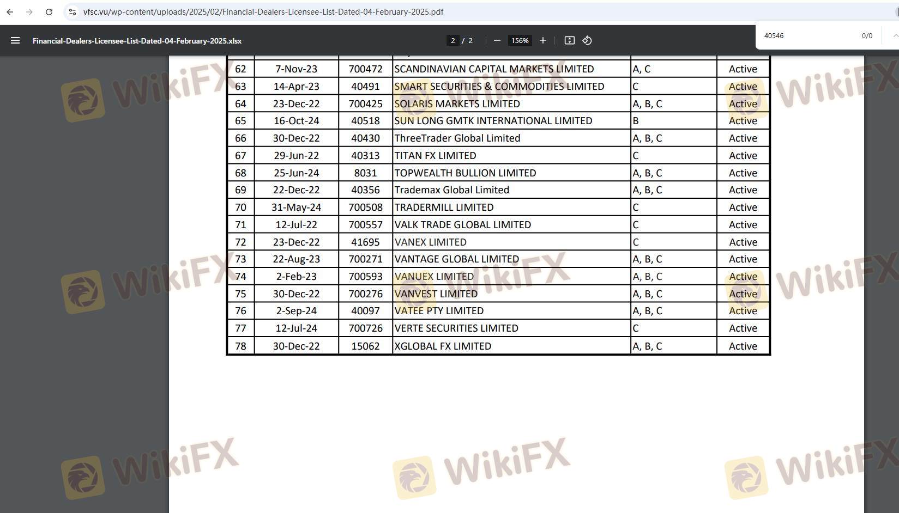Click SUN LONG GMTK INTERNATIONAL LIMITED
The width and height of the screenshot is (899, 513).
[493, 121]
